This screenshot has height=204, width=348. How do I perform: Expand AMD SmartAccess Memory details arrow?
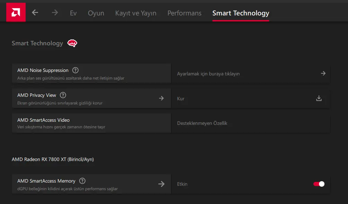coord(161,184)
